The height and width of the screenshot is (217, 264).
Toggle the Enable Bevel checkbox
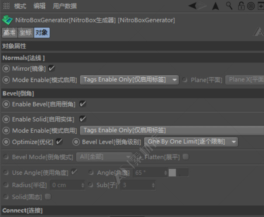point(83,104)
